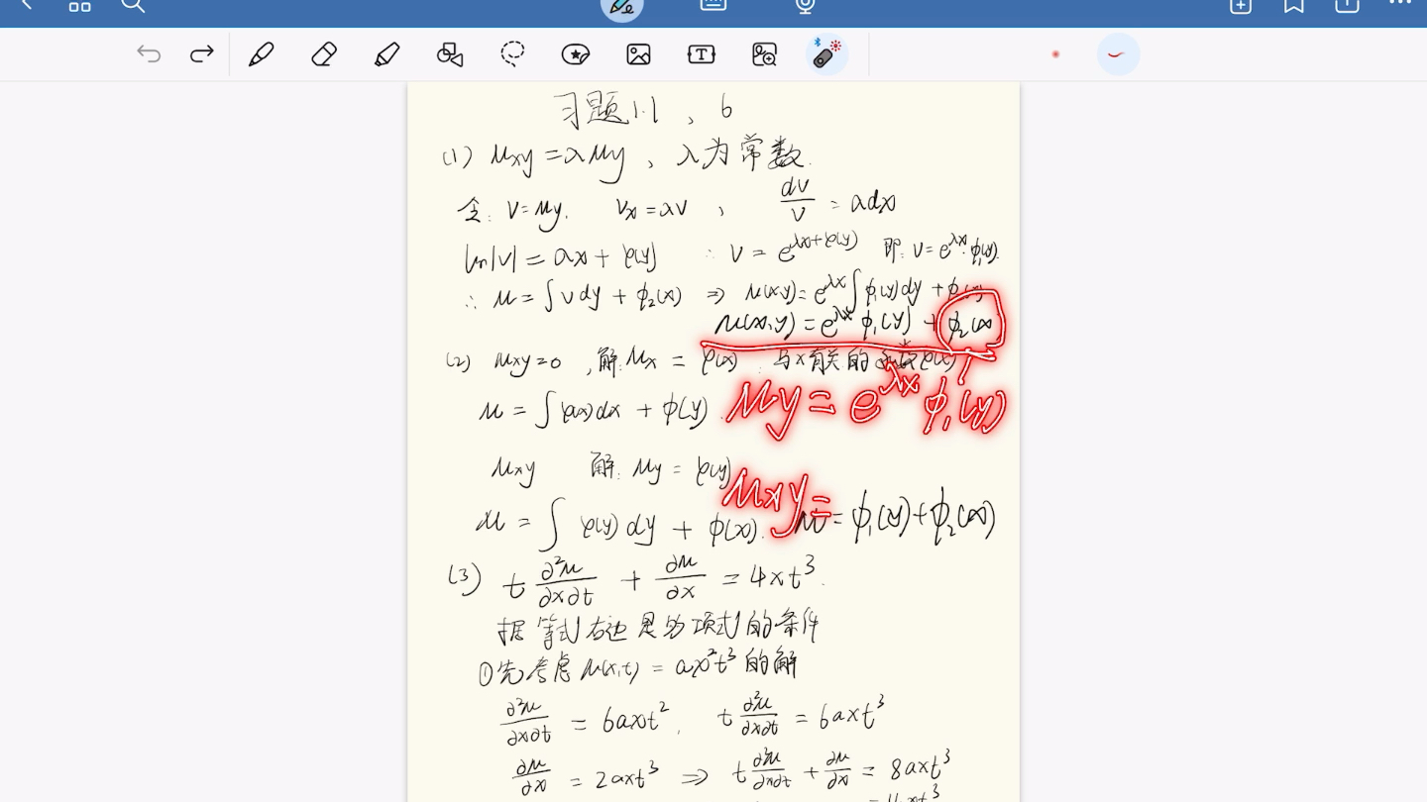Start audio recording with the microphone
The width and height of the screenshot is (1427, 802).
(806, 6)
